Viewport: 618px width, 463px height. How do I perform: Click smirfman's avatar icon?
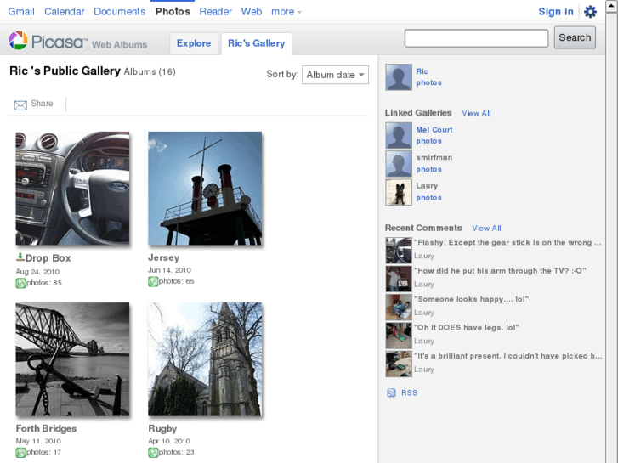pyautogui.click(x=399, y=163)
